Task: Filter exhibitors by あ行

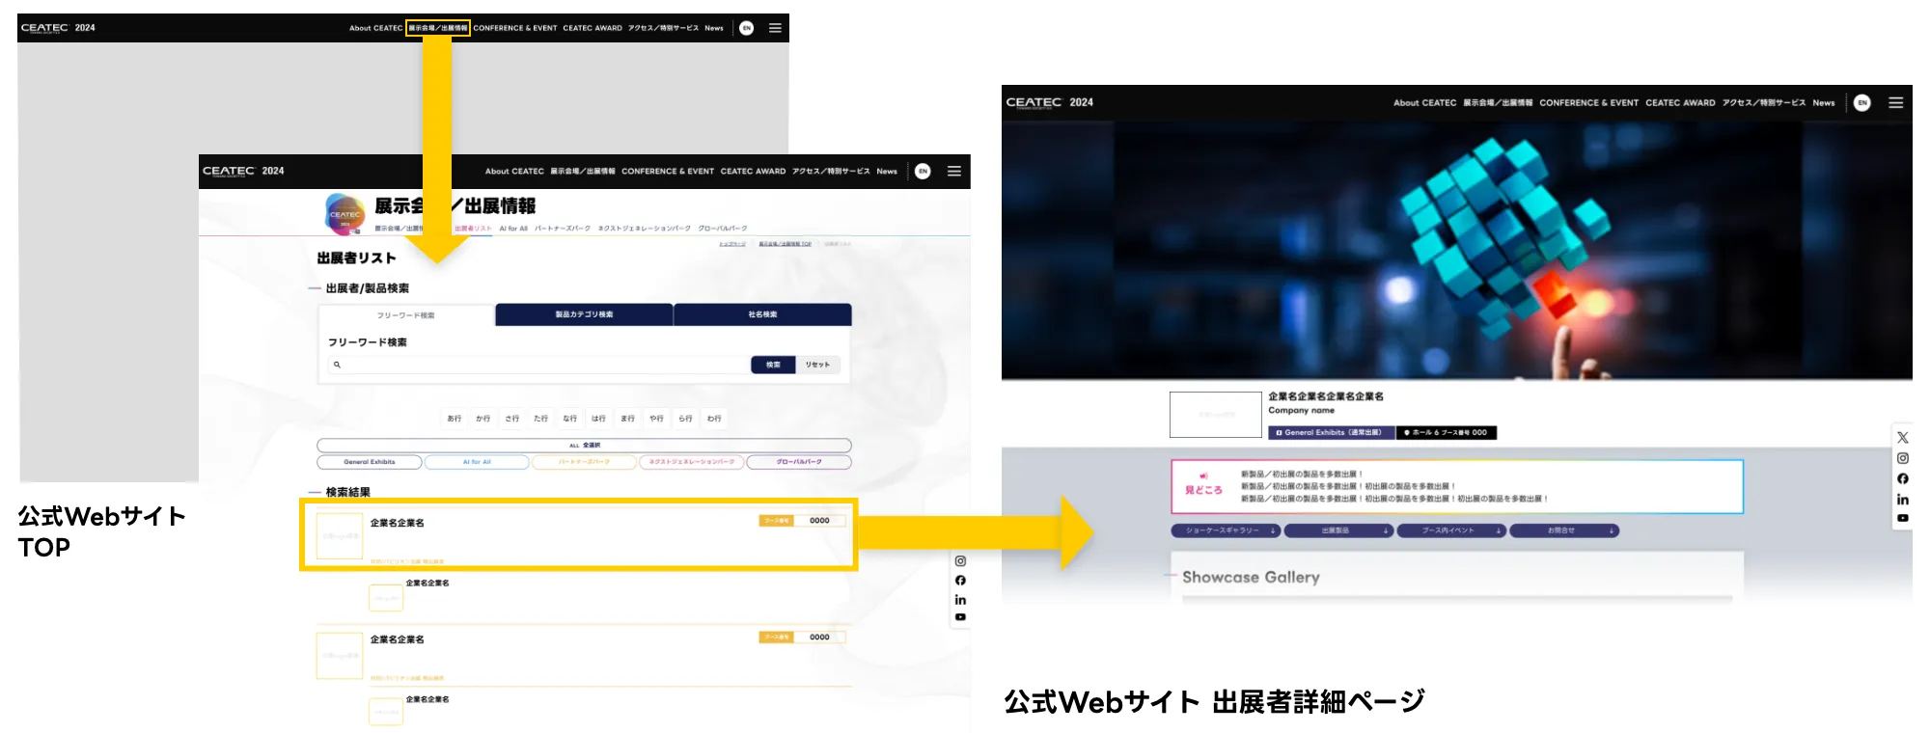Action: (x=455, y=419)
